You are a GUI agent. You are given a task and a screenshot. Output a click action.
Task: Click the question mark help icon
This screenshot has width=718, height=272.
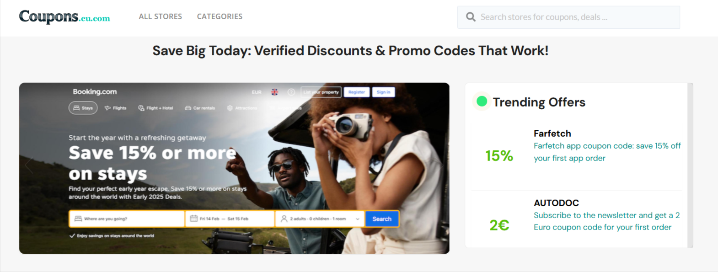[x=291, y=92]
